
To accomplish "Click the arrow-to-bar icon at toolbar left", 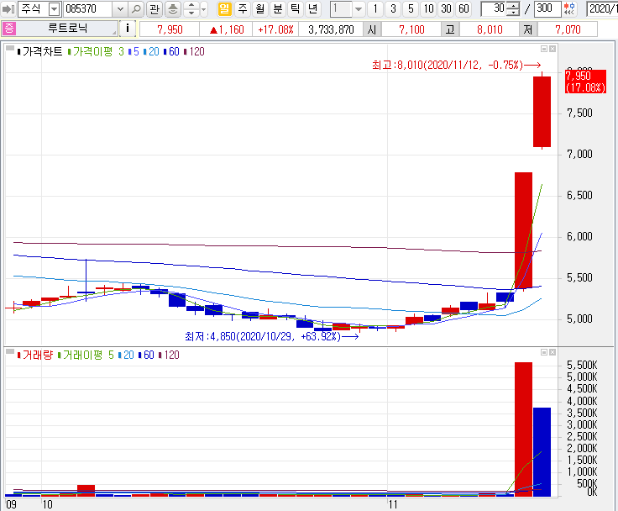I will coord(8,9).
